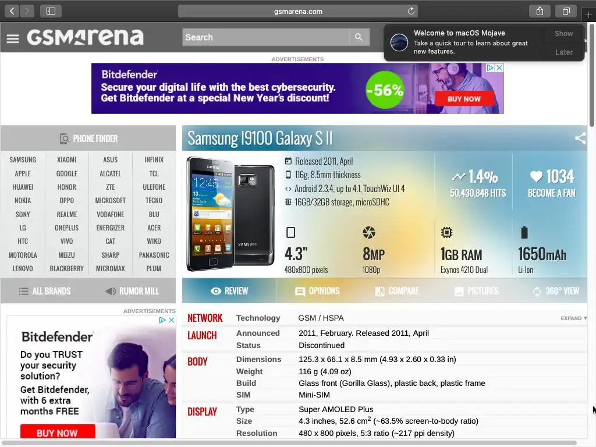Click the search magnifier button
This screenshot has height=447, width=596.
(x=359, y=37)
